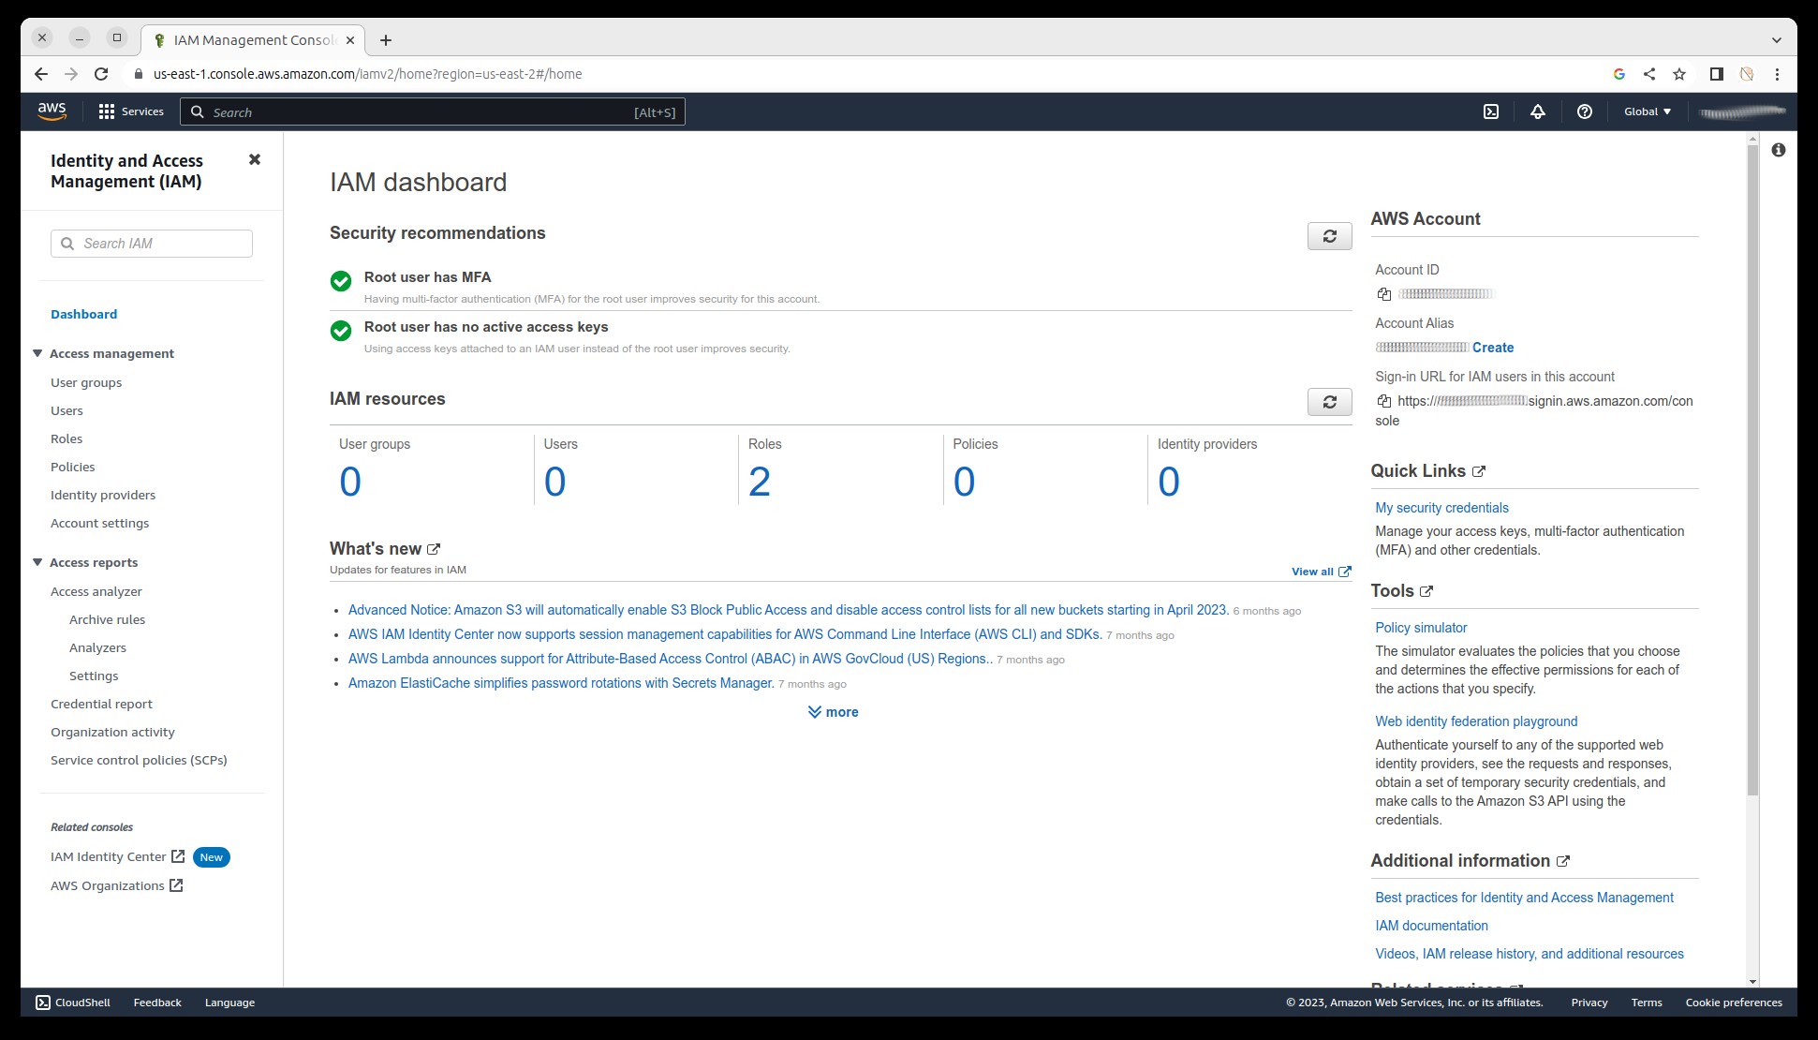Click Create account alias link
The width and height of the screenshot is (1818, 1040).
[x=1493, y=348]
